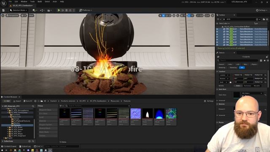
Task: Open the viewport Show menu
Action: click(x=31, y=16)
